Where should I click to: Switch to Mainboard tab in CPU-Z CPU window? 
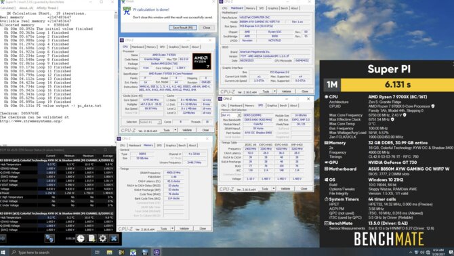(x=138, y=47)
